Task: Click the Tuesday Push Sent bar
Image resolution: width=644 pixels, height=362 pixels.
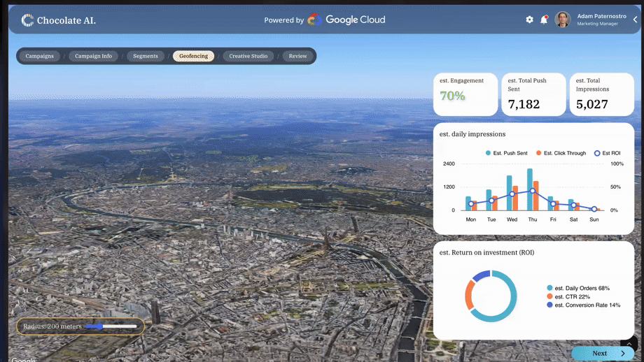Action: (489, 200)
